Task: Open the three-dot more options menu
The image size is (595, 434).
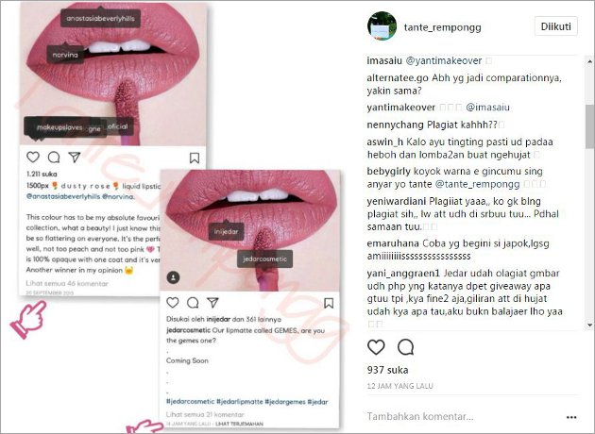Action: [x=571, y=417]
